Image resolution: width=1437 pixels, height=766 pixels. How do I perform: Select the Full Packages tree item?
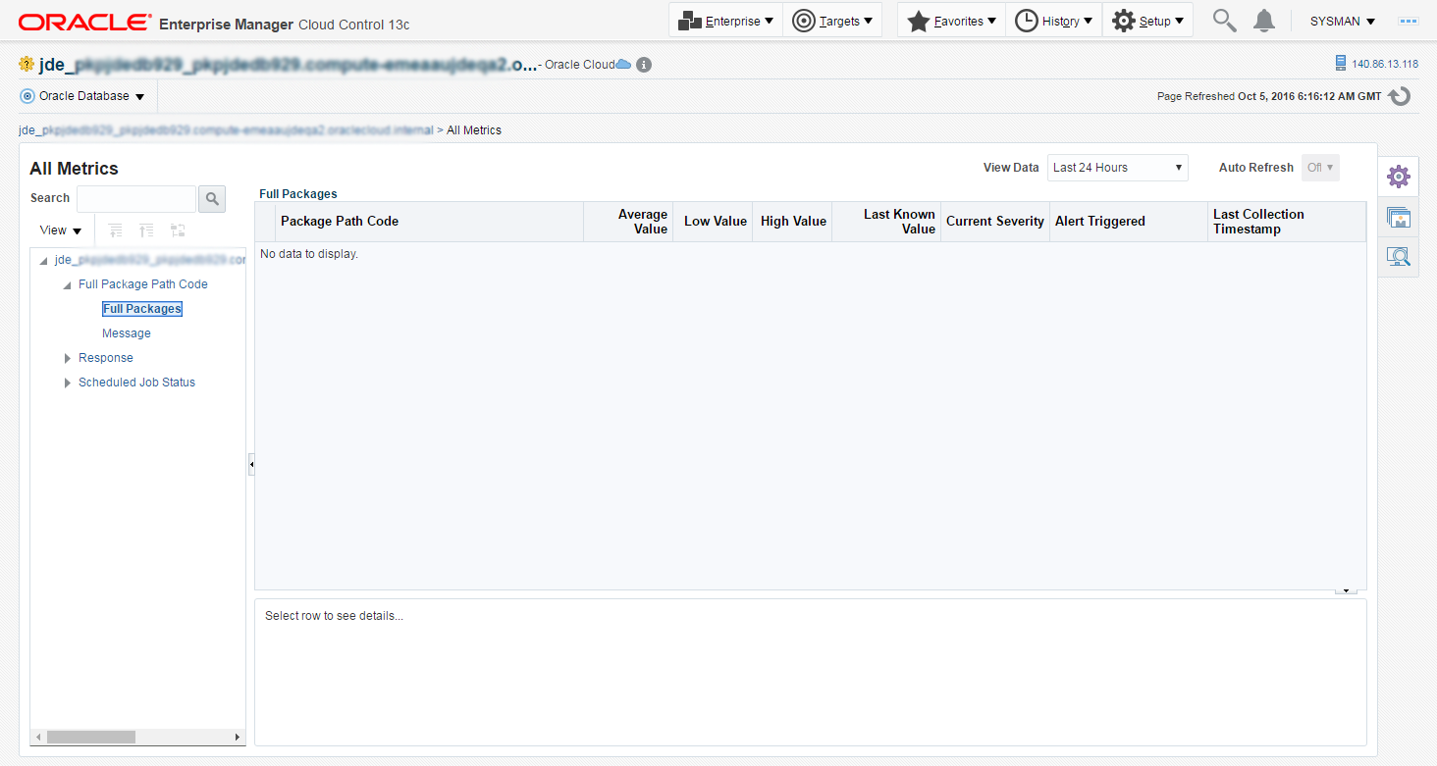(x=142, y=309)
